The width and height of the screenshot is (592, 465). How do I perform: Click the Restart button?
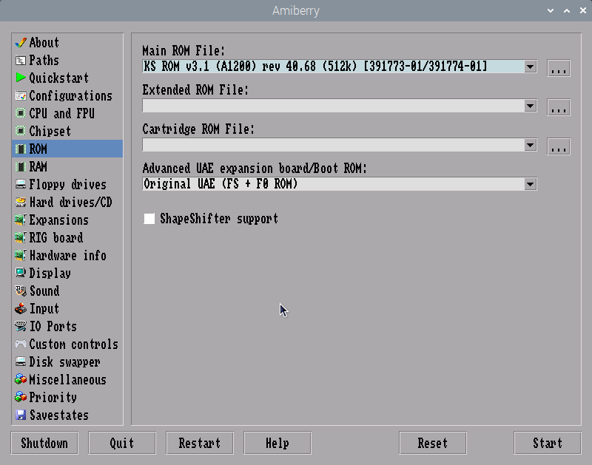200,443
